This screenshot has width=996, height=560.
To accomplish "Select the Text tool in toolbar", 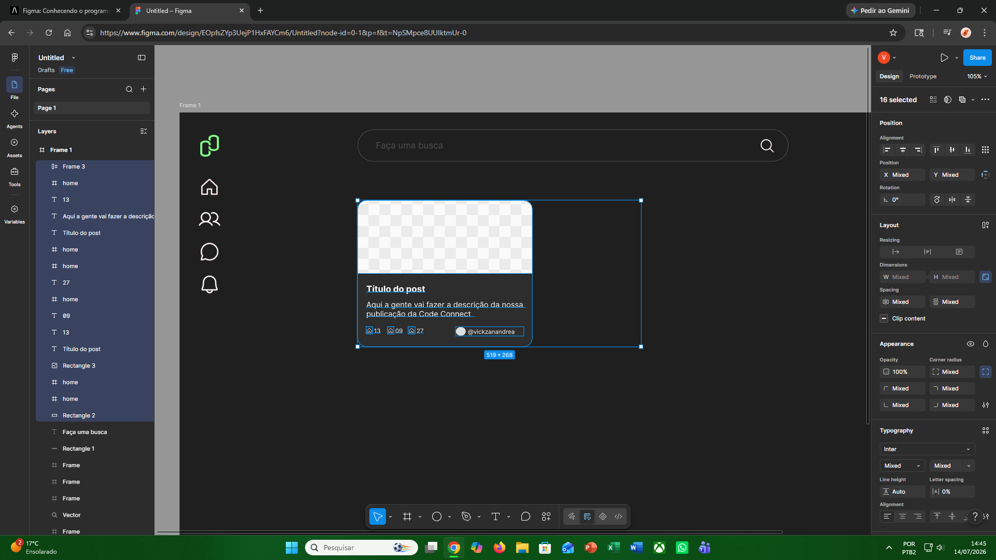I will coord(495,516).
